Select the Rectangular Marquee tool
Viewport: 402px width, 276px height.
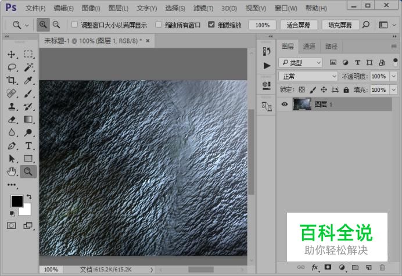click(x=28, y=54)
